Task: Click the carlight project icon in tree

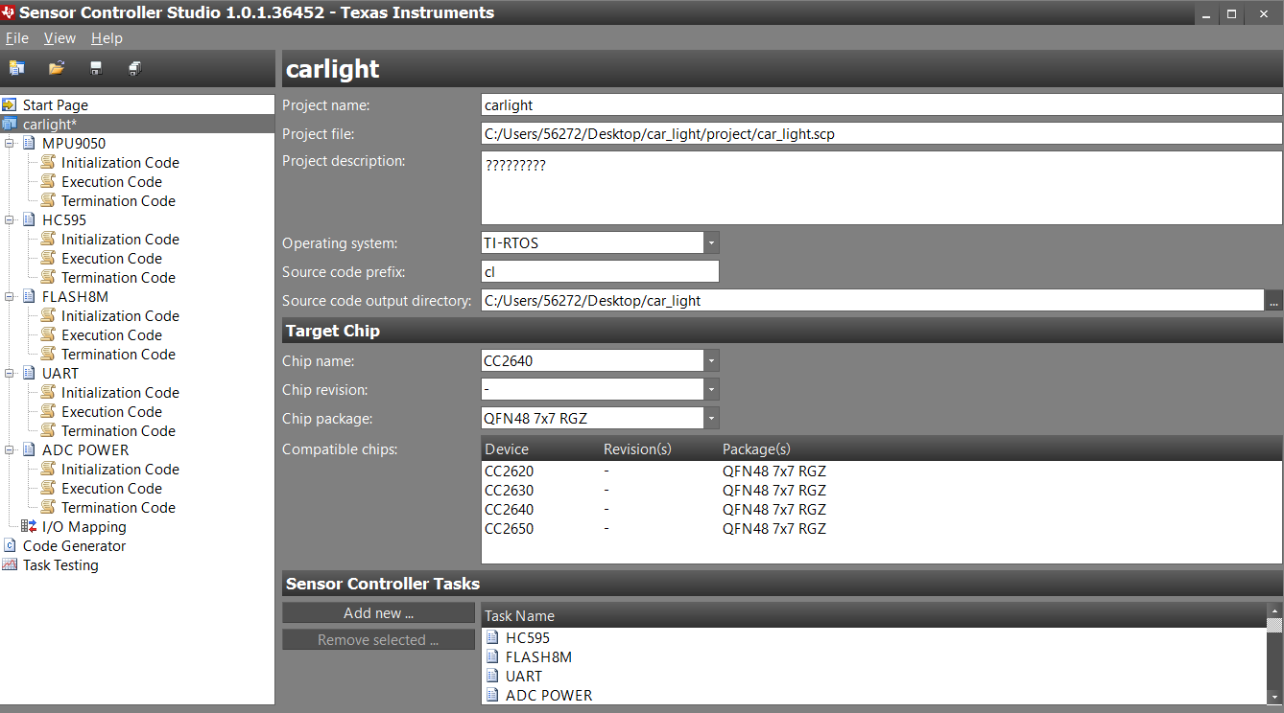Action: pyautogui.click(x=10, y=124)
